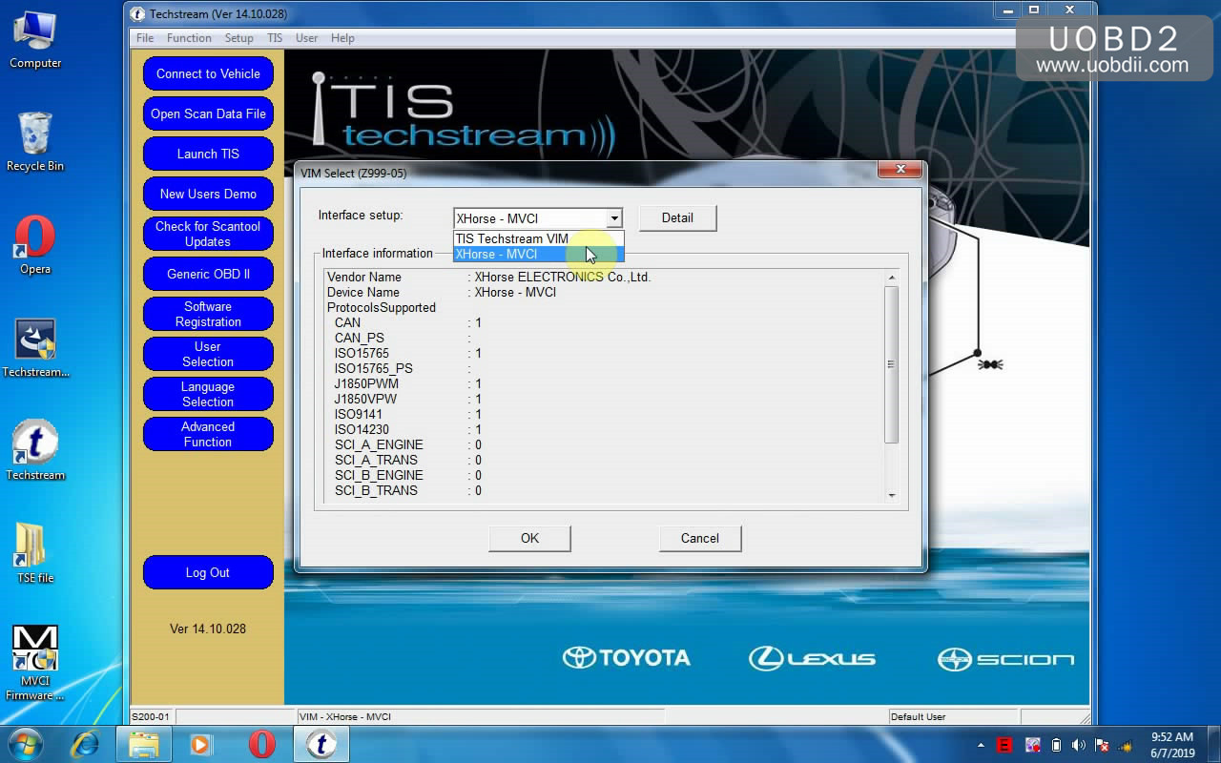Click the Generic OBD II button
1221x763 pixels.
tap(208, 274)
